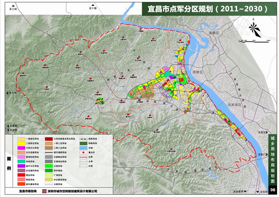Click the 至恩施 direction arrow
This screenshot has height=197, width=279.
tap(8, 125)
